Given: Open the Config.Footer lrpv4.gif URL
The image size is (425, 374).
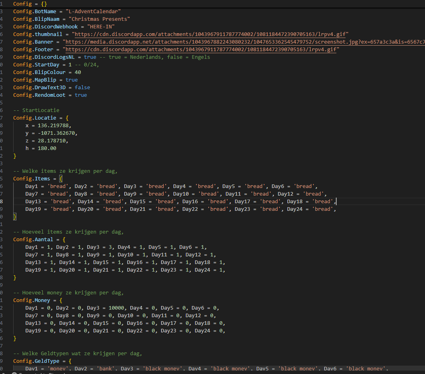Looking at the screenshot, I should (x=201, y=49).
